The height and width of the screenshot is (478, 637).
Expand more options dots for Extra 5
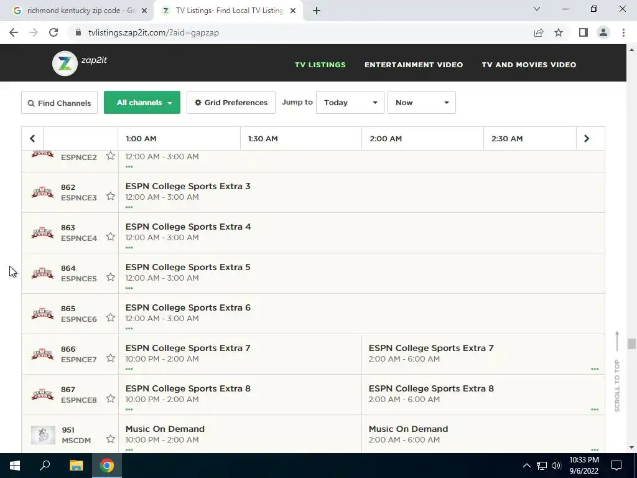pos(129,288)
